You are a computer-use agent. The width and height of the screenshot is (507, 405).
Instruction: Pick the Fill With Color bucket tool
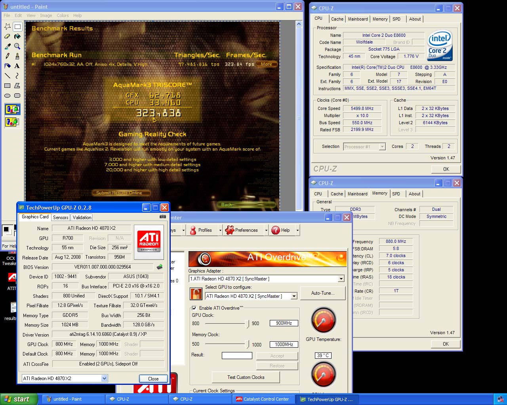click(x=17, y=36)
